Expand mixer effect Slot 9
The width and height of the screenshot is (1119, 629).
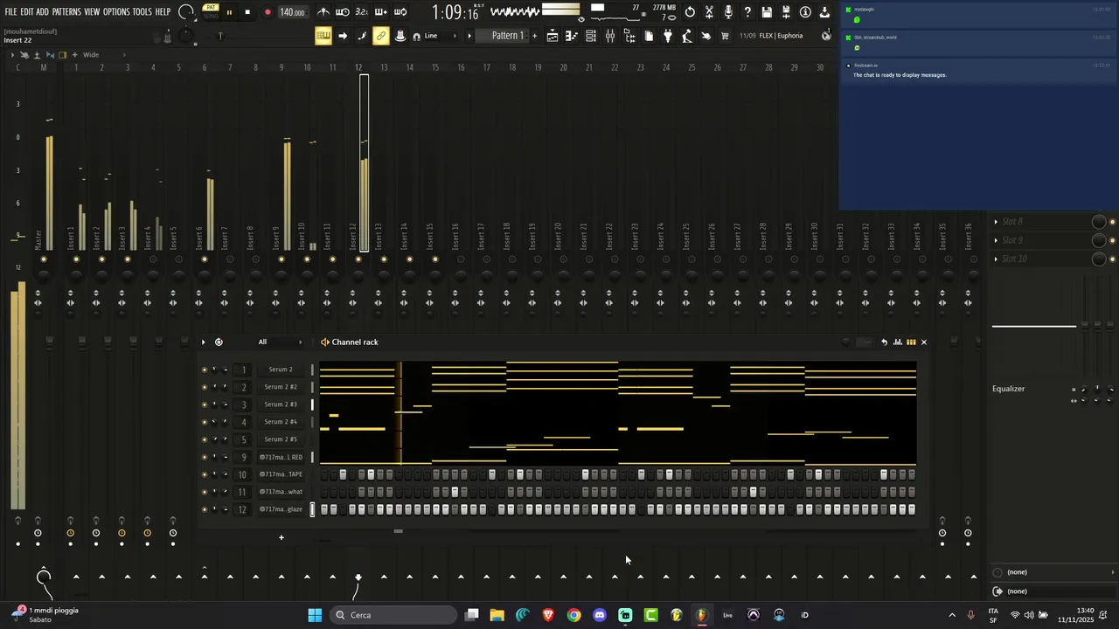996,240
